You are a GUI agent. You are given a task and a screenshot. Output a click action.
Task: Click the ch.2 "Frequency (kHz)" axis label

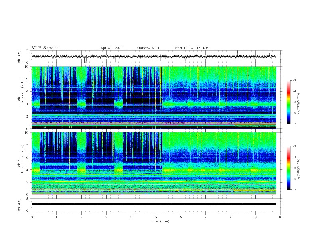tap(22, 158)
